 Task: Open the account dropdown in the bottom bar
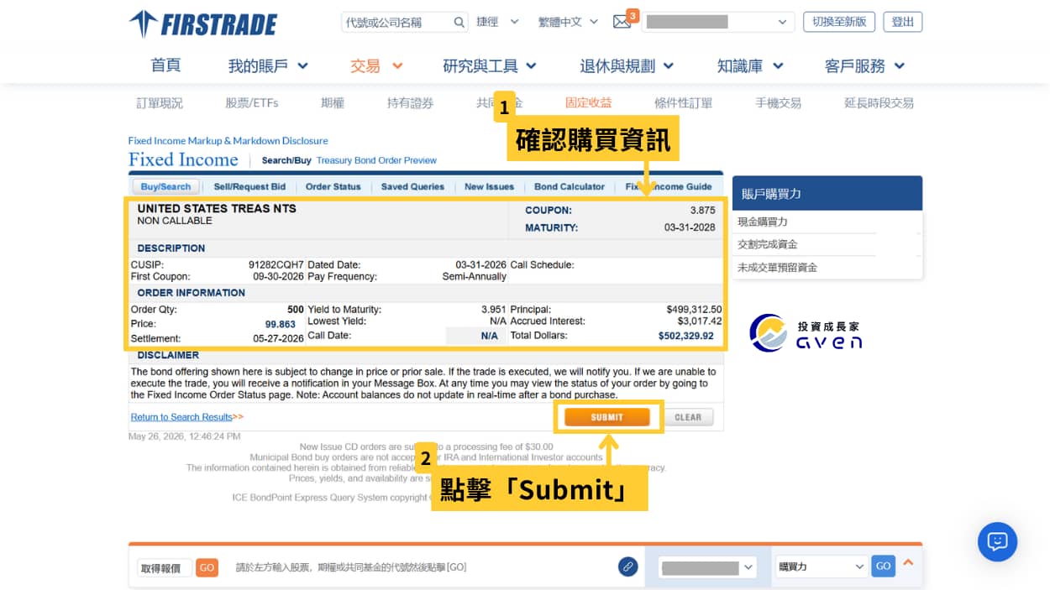click(x=707, y=567)
